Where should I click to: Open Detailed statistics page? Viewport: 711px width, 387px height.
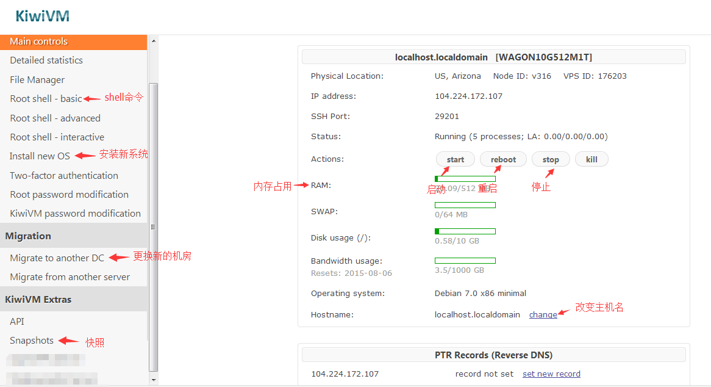[46, 60]
